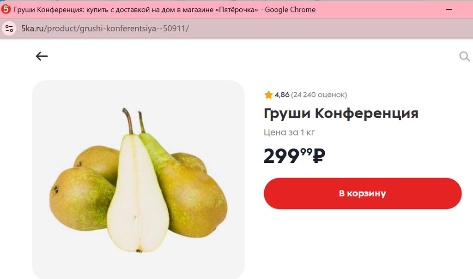Image resolution: width=473 pixels, height=279 pixels.
Task: Click the window title text in title bar
Action: (x=165, y=10)
